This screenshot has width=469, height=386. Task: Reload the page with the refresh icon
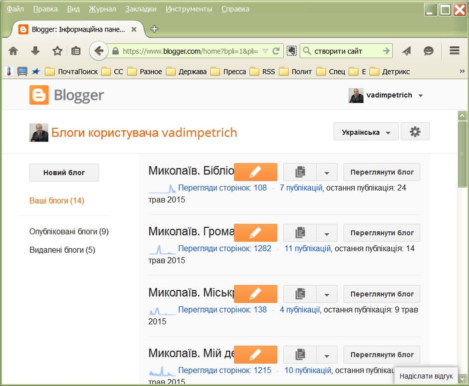tap(276, 51)
